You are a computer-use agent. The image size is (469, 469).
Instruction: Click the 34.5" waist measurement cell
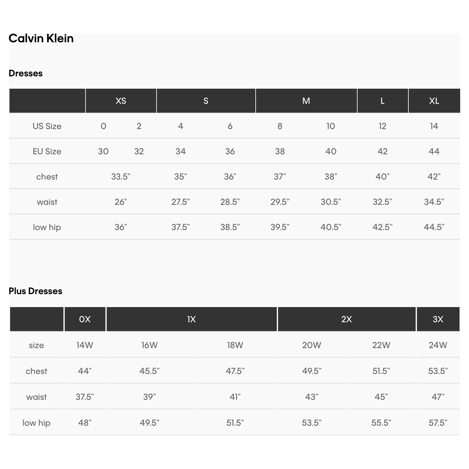434,202
